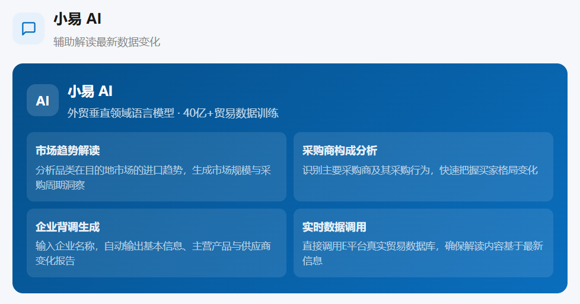Click the top page heading 小易 AI
The image size is (580, 304).
click(77, 19)
